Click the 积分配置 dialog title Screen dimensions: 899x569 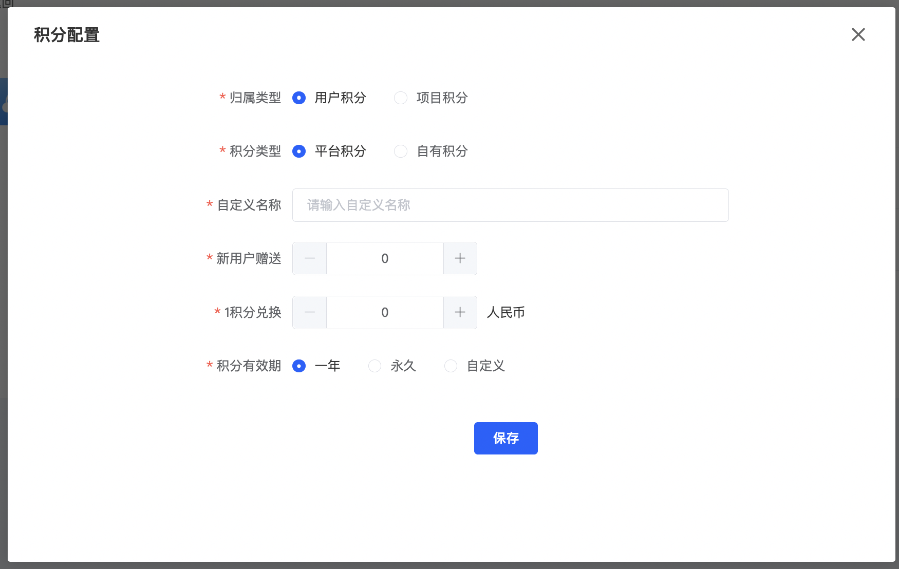[x=67, y=35]
